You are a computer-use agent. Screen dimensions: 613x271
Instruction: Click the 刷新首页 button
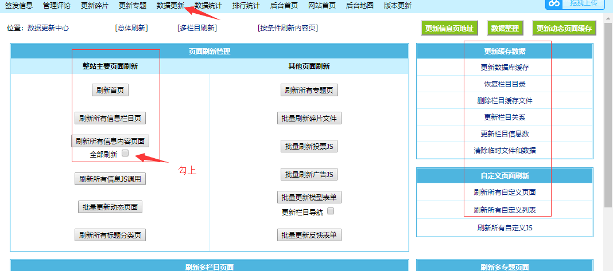(110, 90)
